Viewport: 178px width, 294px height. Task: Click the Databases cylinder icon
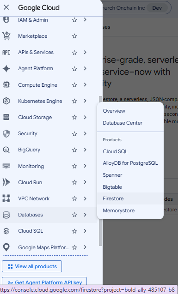(6, 215)
